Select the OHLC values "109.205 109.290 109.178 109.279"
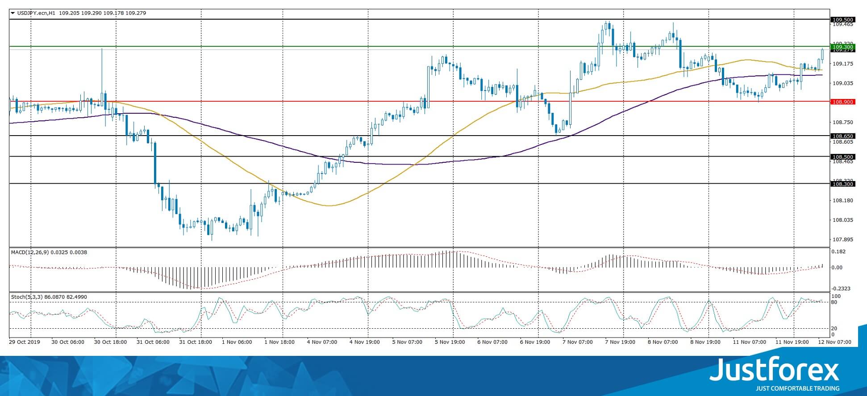This screenshot has height=396, width=867. pos(102,13)
